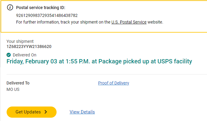Screen dimensions: 207x121
Task: Click the 'MO US' destination text
Action: (x=13, y=89)
